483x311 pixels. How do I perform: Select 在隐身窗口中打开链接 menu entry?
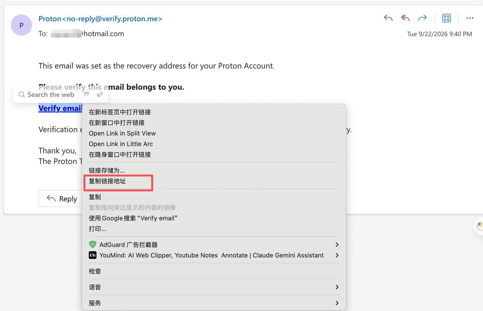(x=214, y=154)
